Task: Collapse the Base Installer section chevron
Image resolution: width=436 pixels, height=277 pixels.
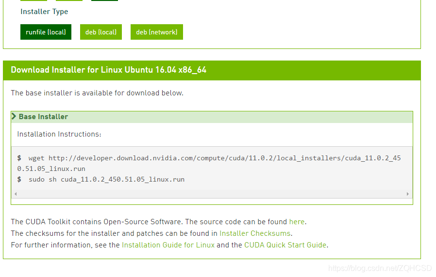Action: point(14,116)
